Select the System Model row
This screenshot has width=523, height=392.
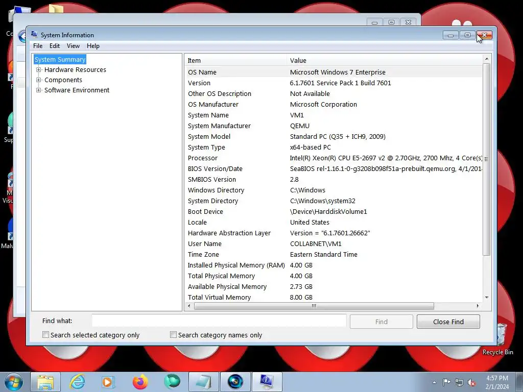[x=334, y=137]
